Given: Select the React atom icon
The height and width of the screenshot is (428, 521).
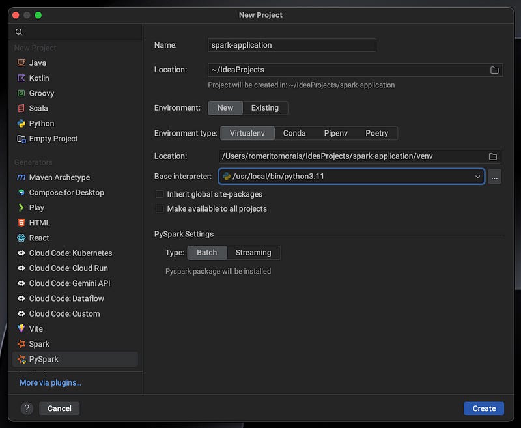Looking at the screenshot, I should [x=21, y=238].
